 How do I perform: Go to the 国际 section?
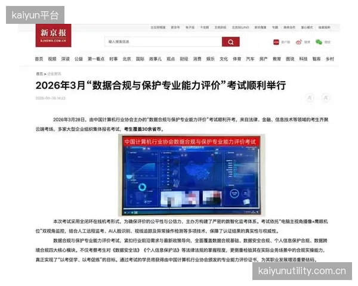[x=140, y=59]
